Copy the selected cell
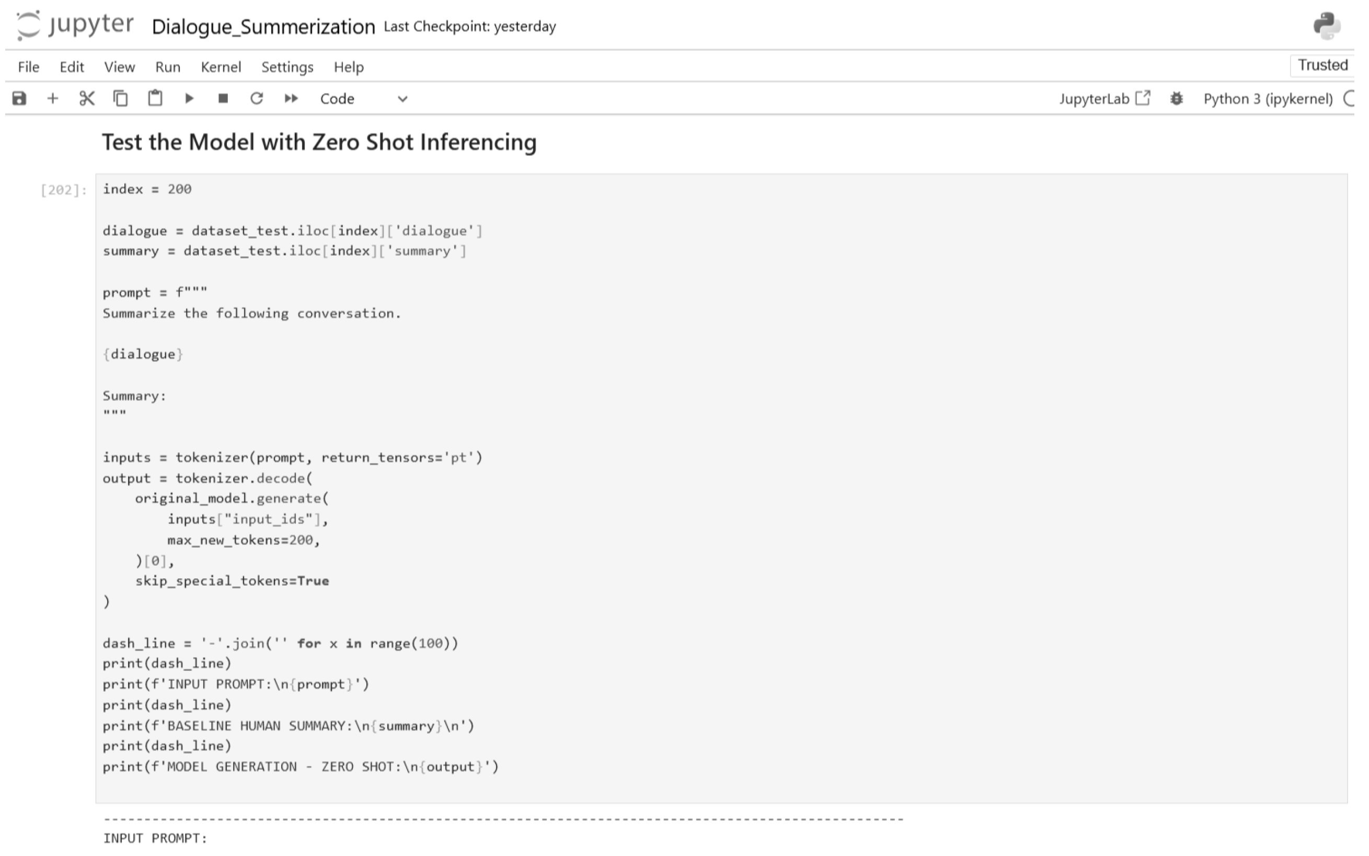Viewport: 1369px width, 856px height. [121, 98]
